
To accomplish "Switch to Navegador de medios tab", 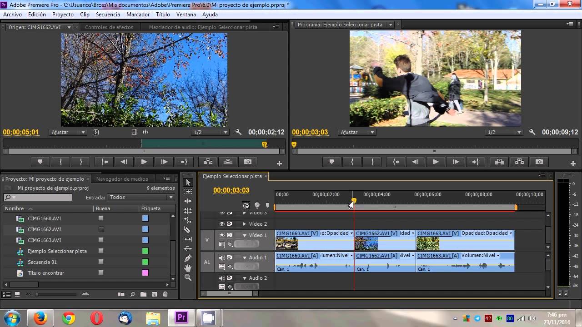I will pyautogui.click(x=122, y=179).
